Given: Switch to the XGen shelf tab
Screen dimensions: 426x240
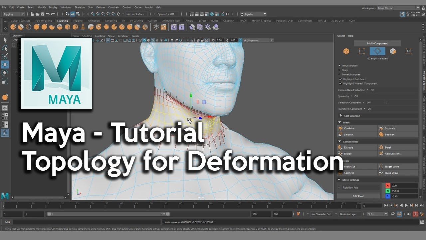Looking at the screenshot, I should click(x=352, y=21).
